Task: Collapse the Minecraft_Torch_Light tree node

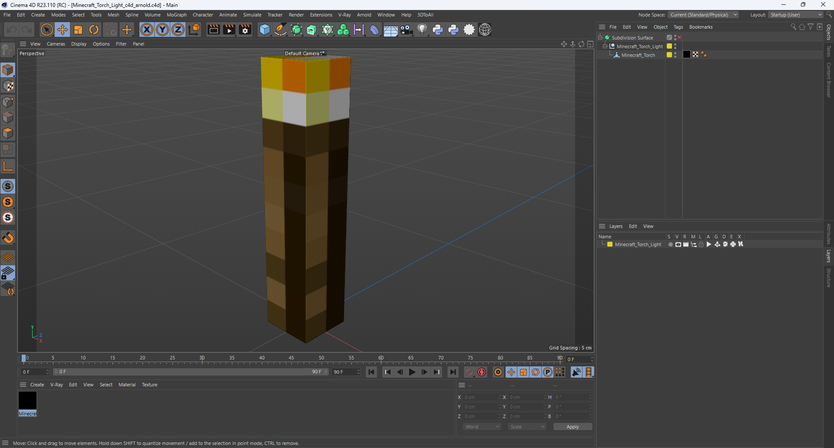Action: click(605, 46)
